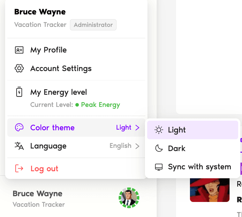
Task: Click the translate icon beside Language
Action: (19, 146)
